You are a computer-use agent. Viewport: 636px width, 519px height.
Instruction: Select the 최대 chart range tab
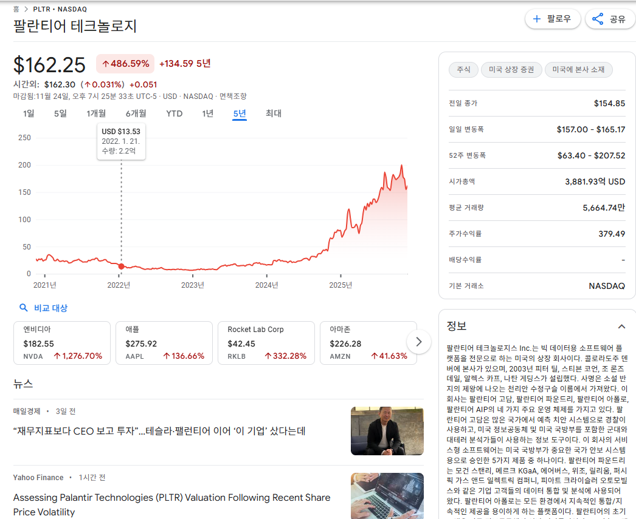[x=274, y=114]
